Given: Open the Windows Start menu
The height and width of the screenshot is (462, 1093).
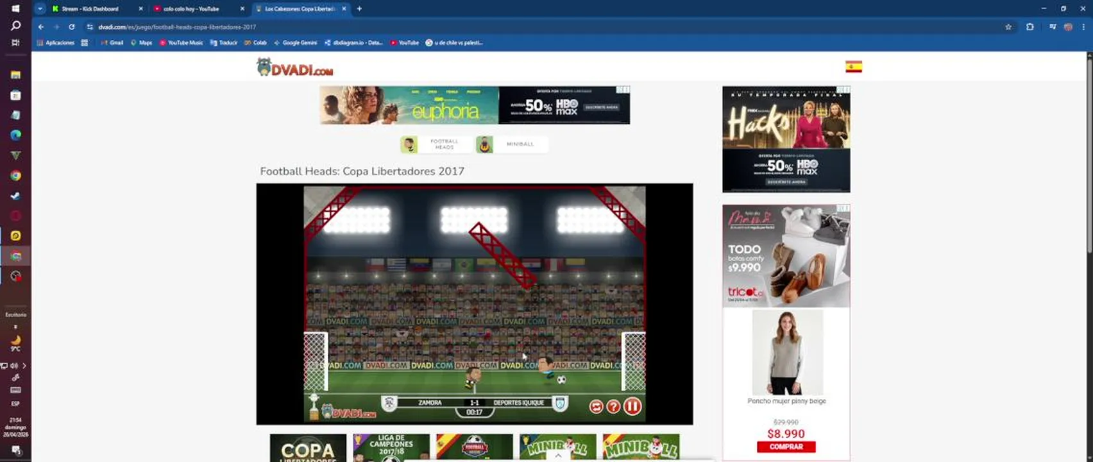Looking at the screenshot, I should 15,8.
